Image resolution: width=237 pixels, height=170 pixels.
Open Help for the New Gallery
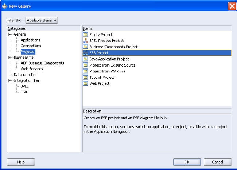21,162
